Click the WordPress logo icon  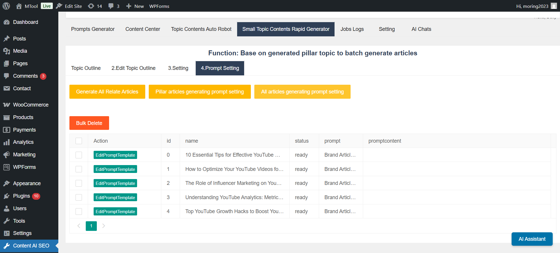(6, 6)
